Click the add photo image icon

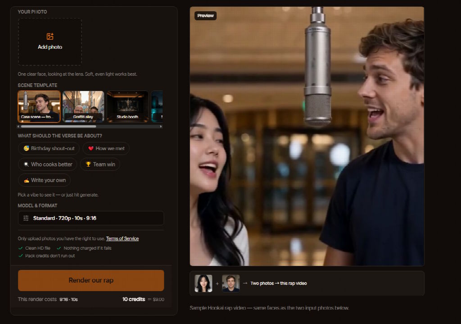click(x=50, y=37)
